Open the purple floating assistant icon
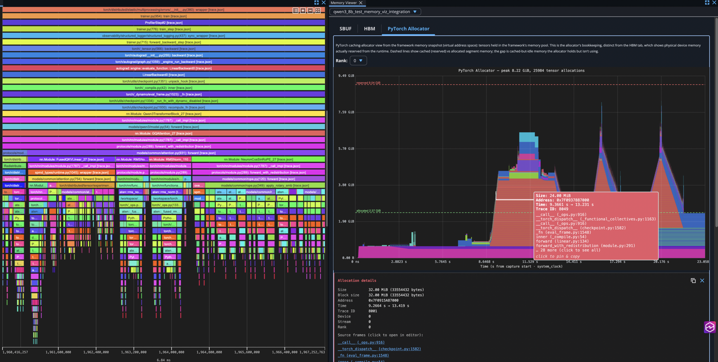 pos(709,327)
